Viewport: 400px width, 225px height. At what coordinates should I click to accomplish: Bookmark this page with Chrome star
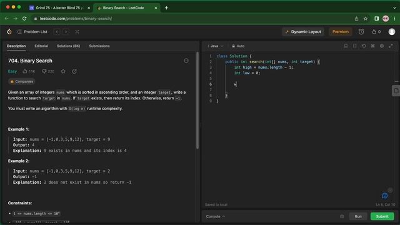[x=366, y=19]
